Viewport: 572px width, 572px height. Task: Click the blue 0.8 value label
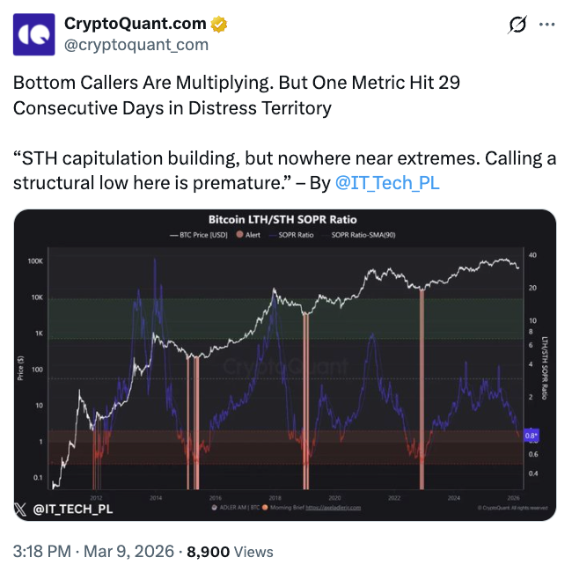click(531, 435)
